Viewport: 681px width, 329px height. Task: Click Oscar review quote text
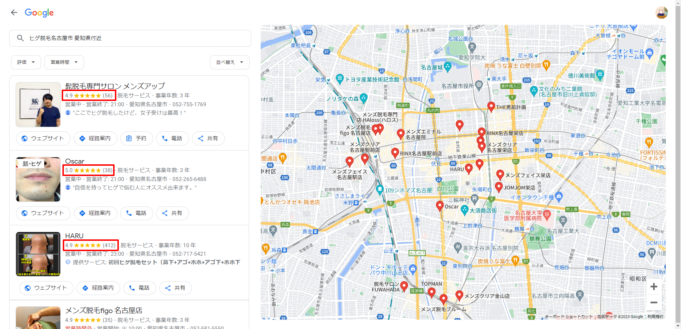(x=134, y=188)
